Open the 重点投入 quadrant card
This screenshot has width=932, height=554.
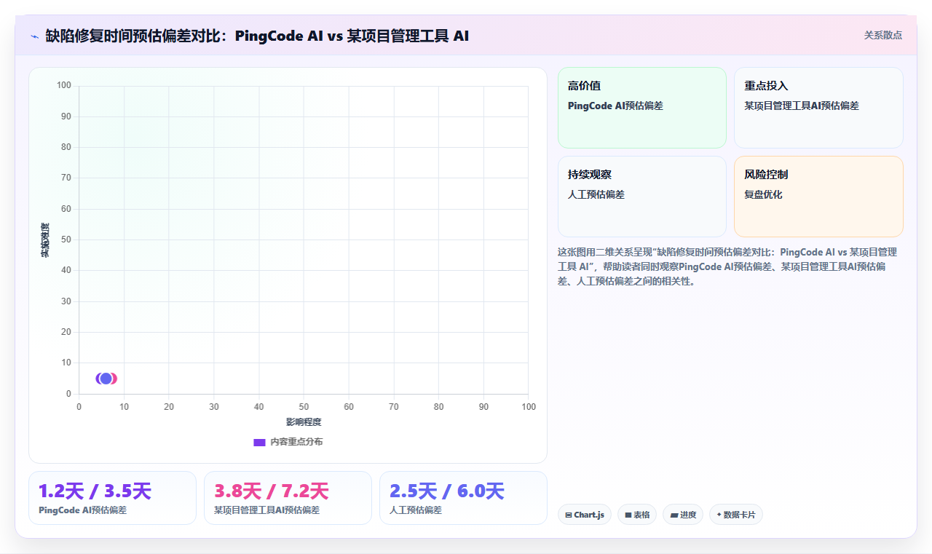tap(818, 108)
